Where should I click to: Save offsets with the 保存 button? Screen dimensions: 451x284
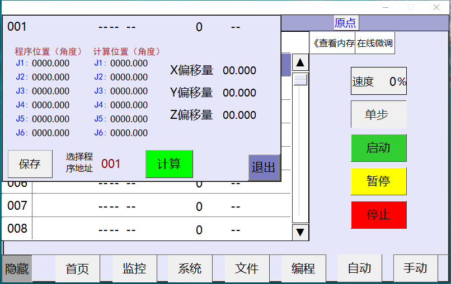pos(30,164)
